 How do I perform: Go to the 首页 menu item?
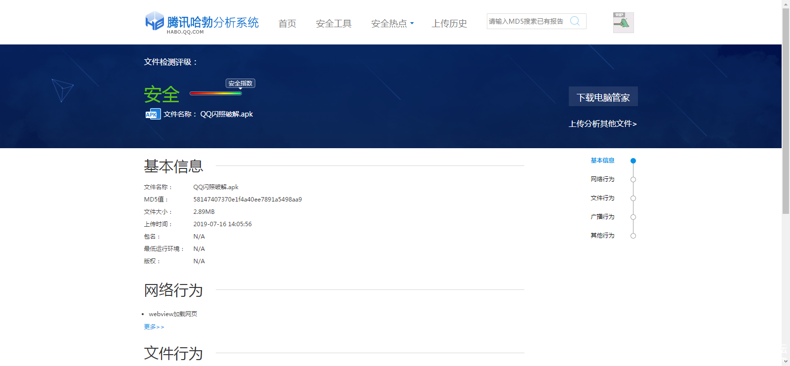pyautogui.click(x=287, y=24)
